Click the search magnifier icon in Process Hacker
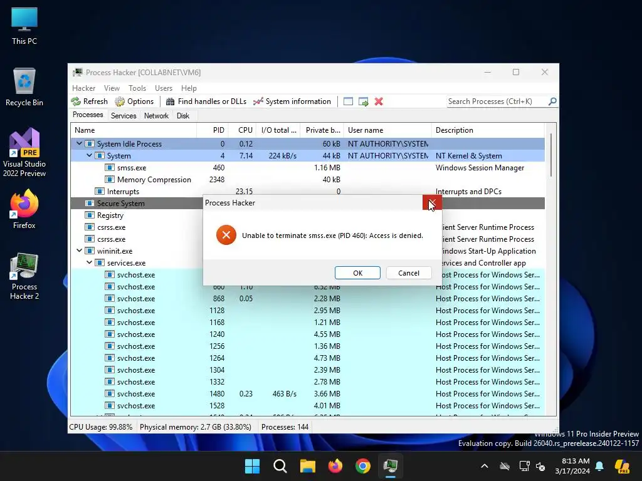 tap(552, 101)
